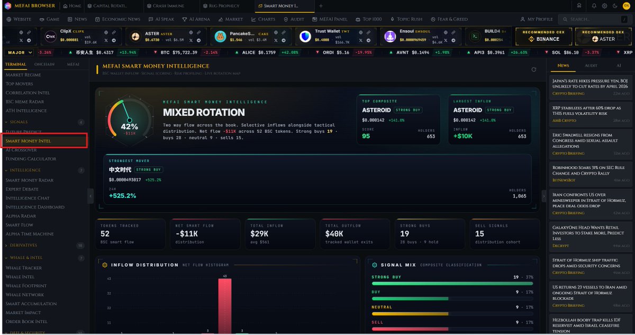Click the Ensoul token logo
The image size is (635, 335).
pyautogui.click(x=391, y=37)
